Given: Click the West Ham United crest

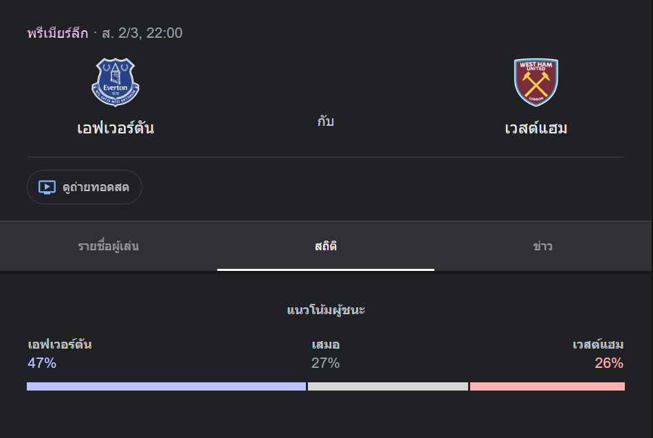Looking at the screenshot, I should [x=536, y=83].
